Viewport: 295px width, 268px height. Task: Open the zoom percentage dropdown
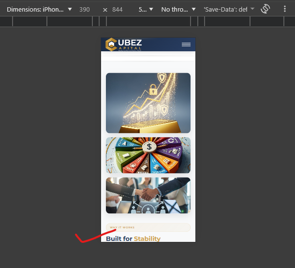[146, 9]
